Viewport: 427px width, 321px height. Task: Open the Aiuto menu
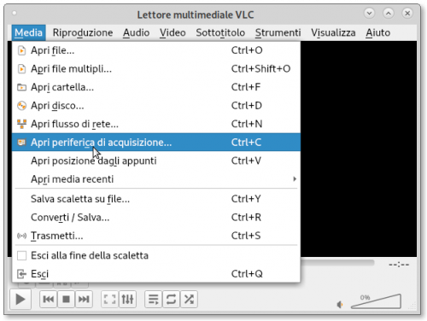point(377,32)
